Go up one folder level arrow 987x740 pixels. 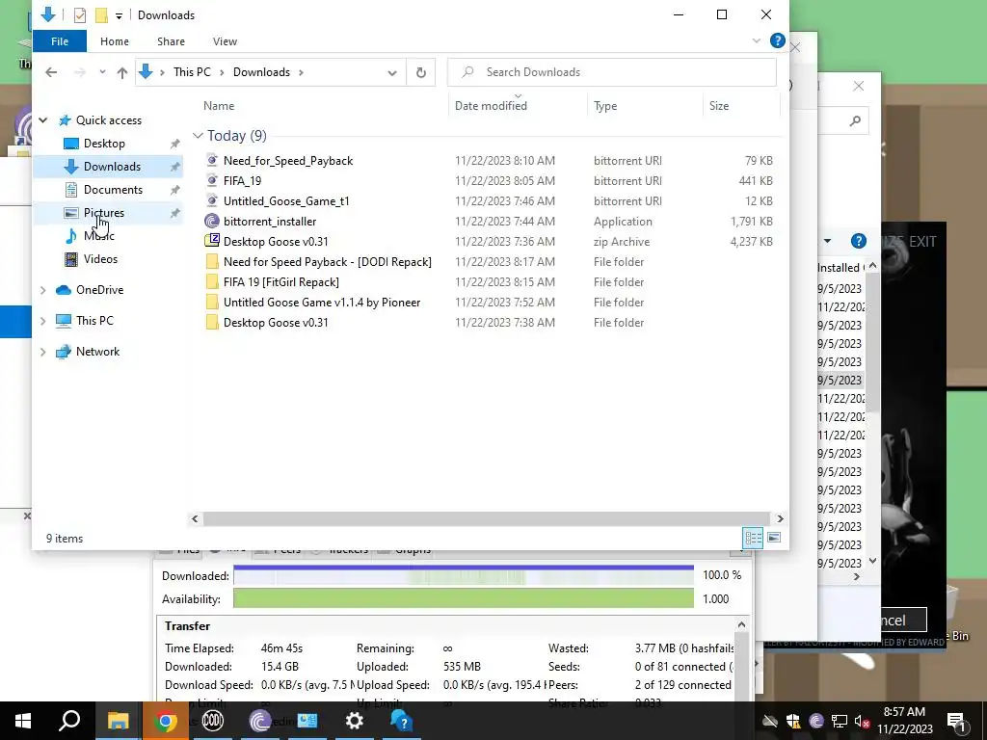(x=122, y=72)
